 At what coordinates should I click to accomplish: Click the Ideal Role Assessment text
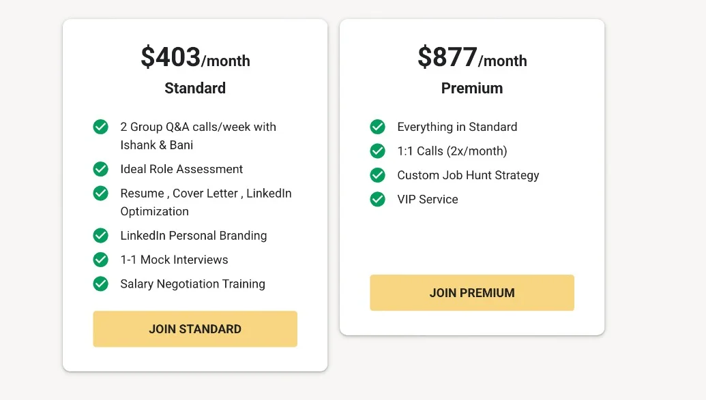tap(181, 169)
